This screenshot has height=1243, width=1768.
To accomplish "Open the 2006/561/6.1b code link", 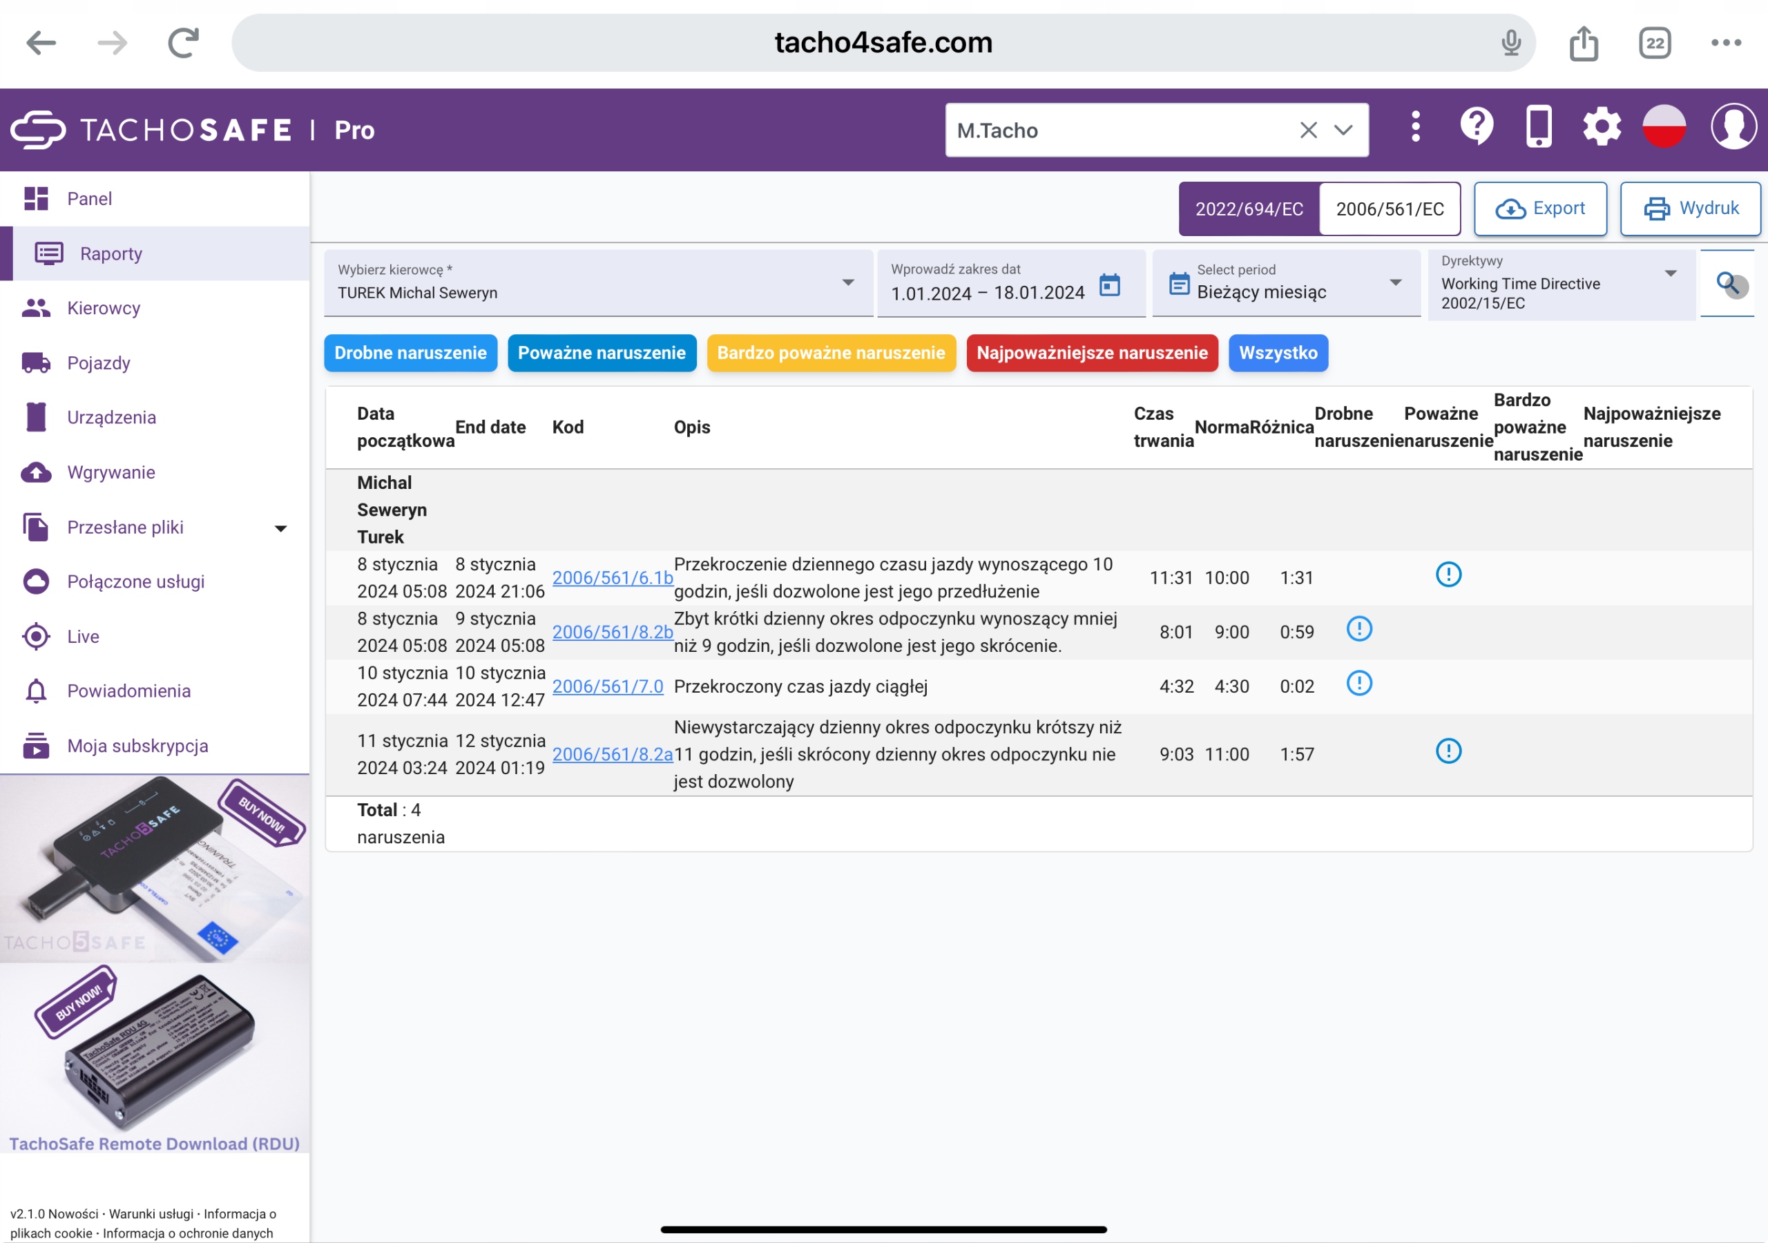I will click(612, 577).
